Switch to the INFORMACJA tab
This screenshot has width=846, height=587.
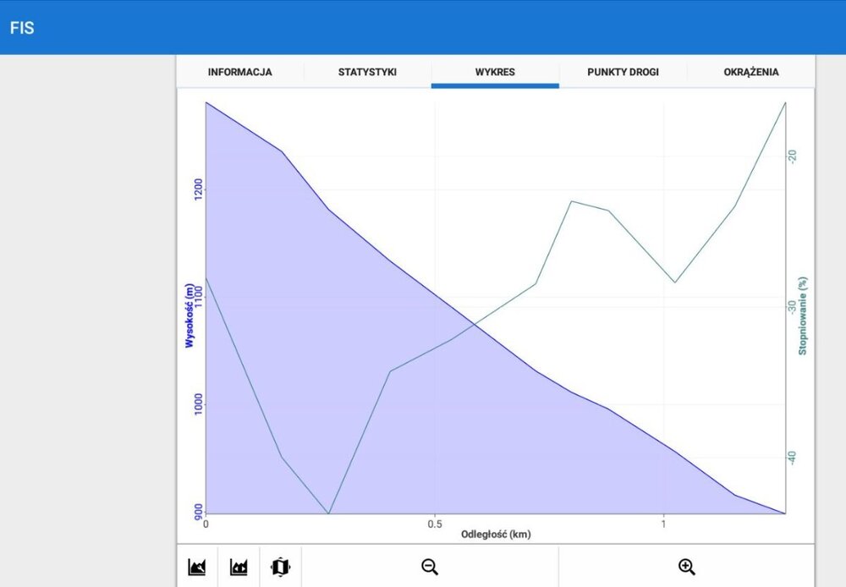point(239,72)
